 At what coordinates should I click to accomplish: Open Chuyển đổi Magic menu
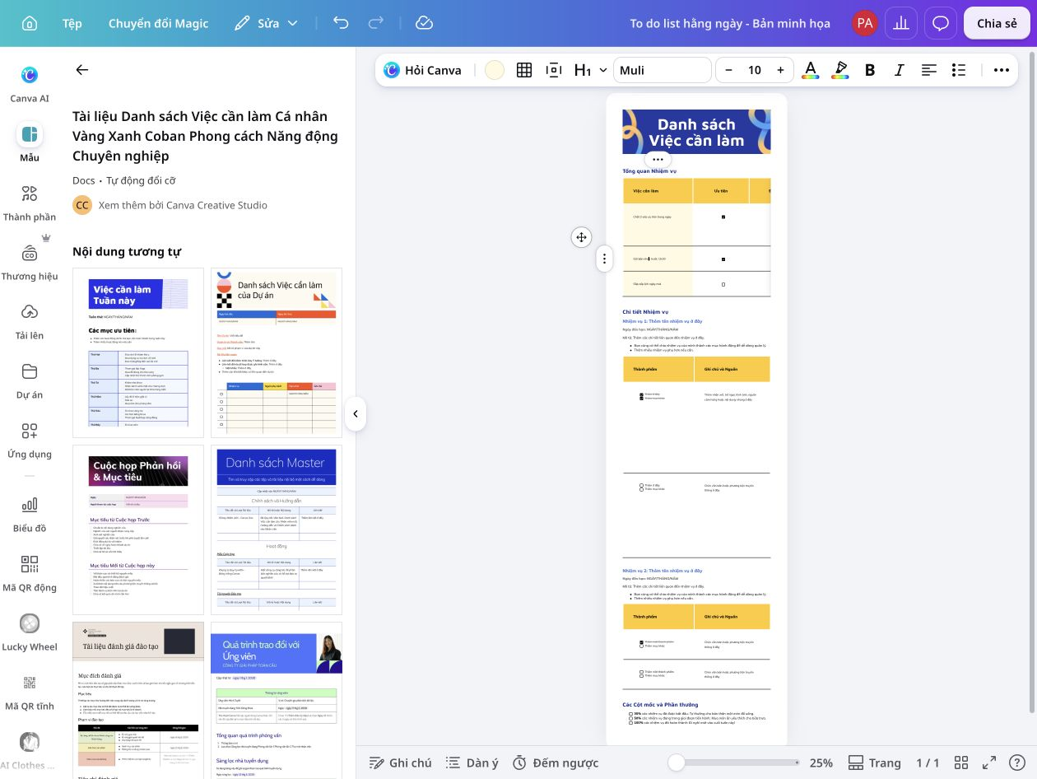point(159,23)
